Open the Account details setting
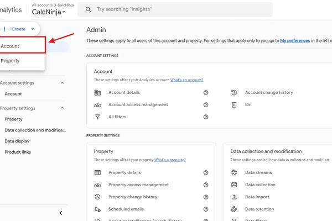The height and width of the screenshot is (221, 332). [124, 92]
